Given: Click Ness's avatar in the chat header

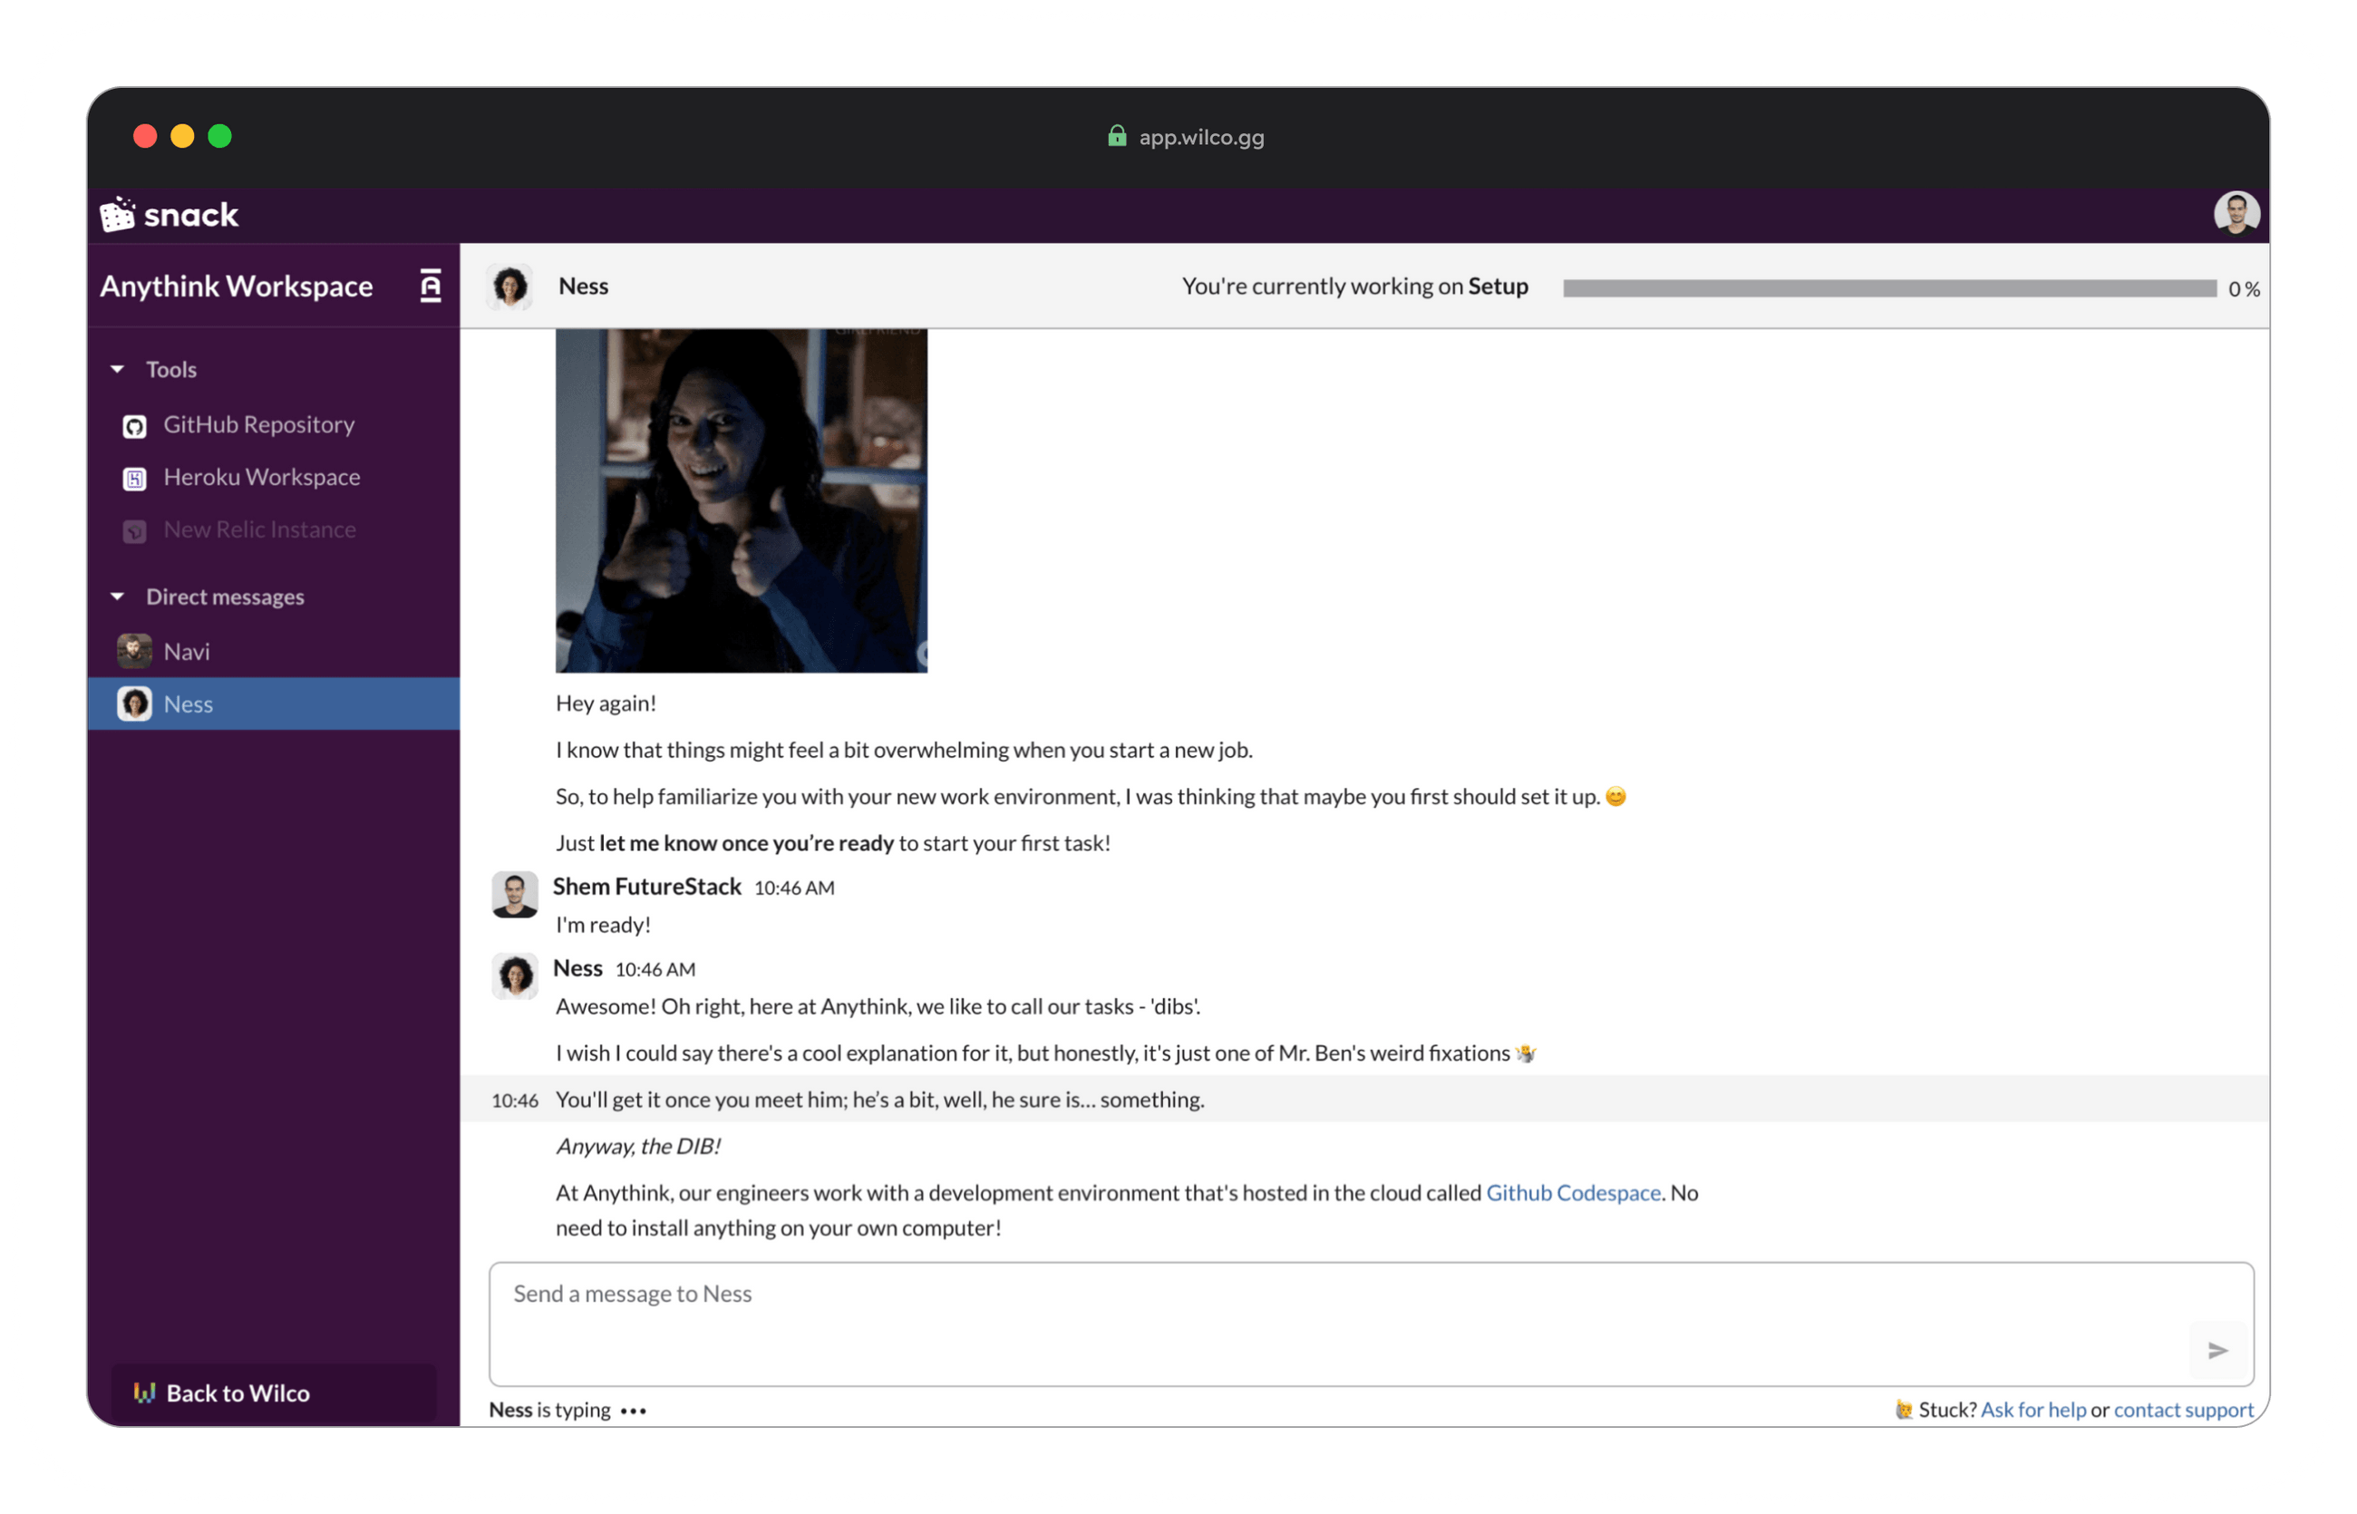Looking at the screenshot, I should pyautogui.click(x=510, y=287).
